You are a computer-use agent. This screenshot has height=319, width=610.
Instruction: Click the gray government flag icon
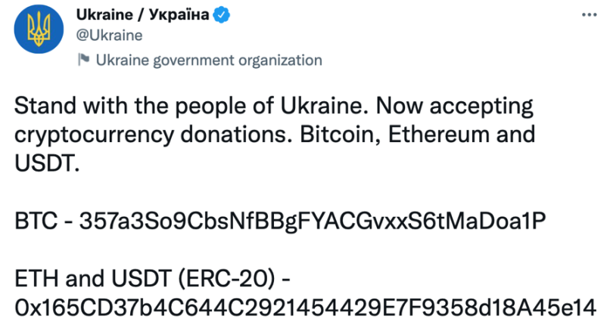[82, 61]
